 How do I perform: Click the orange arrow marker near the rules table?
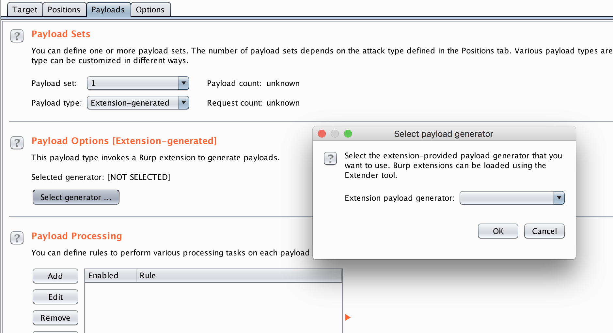pyautogui.click(x=347, y=317)
